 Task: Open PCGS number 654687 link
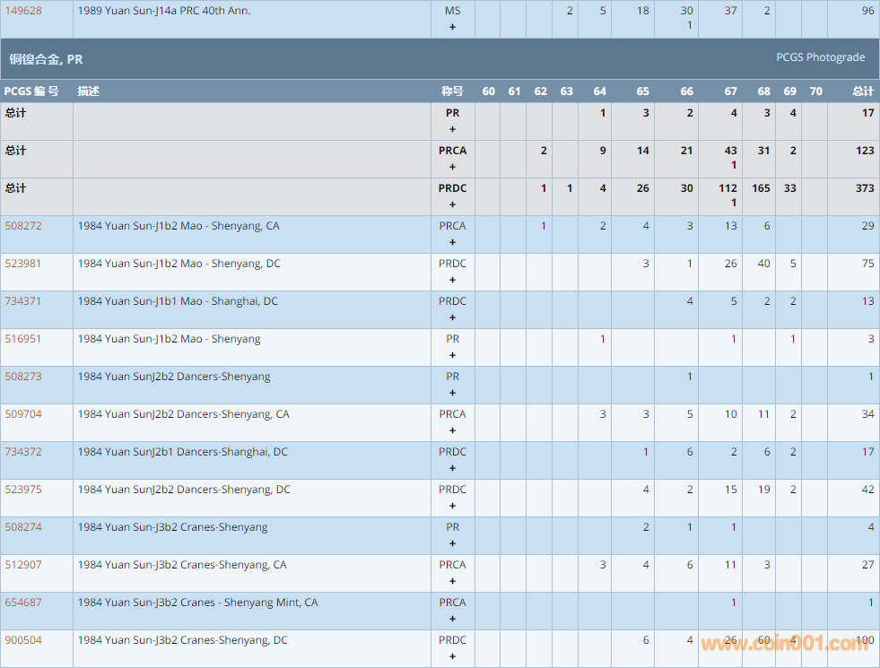pos(23,603)
